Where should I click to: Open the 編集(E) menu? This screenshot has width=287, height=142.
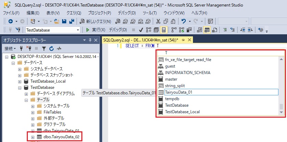click(x=33, y=13)
